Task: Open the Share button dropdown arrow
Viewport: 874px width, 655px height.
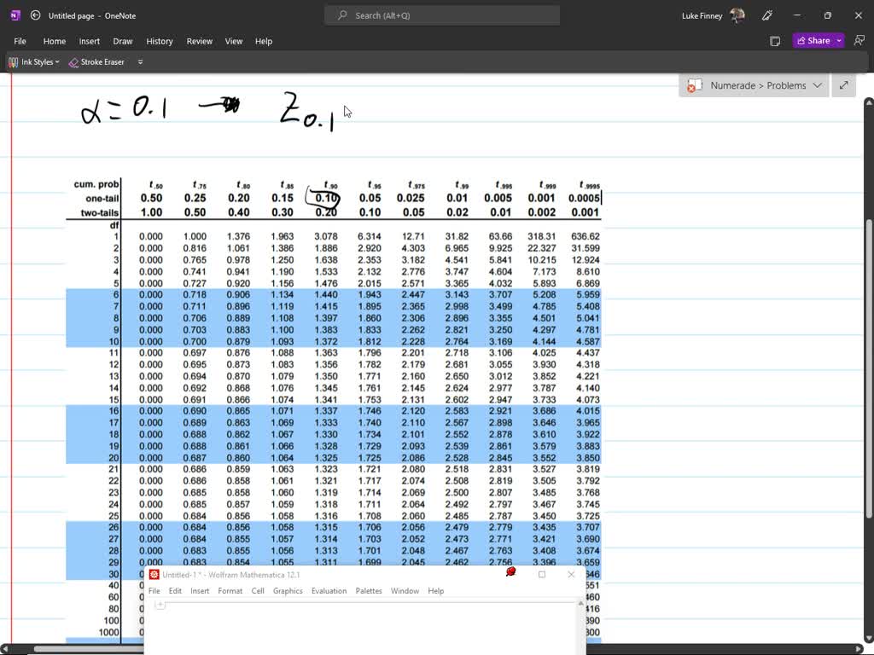Action: click(x=839, y=41)
